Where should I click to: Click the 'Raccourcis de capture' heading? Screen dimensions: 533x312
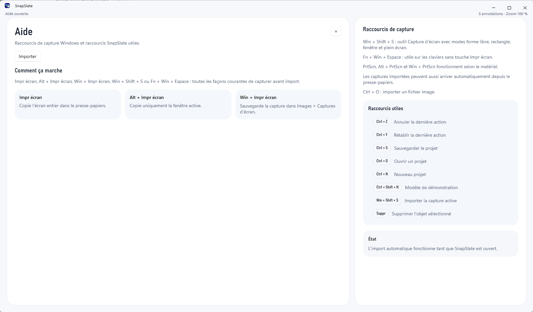[x=388, y=29]
